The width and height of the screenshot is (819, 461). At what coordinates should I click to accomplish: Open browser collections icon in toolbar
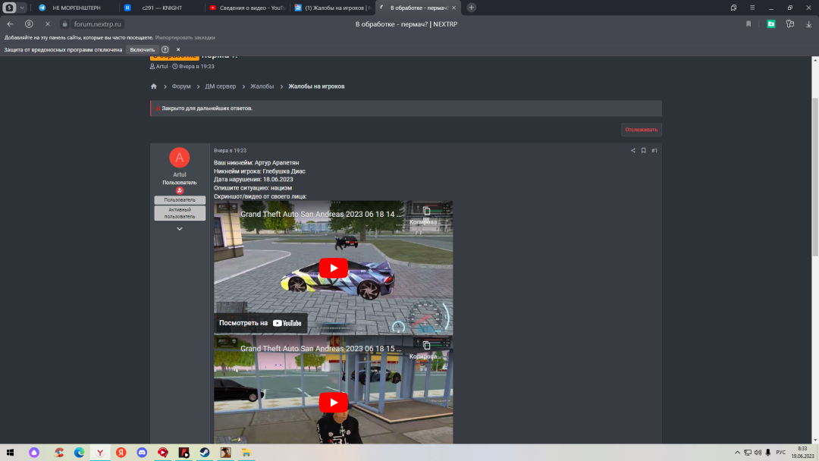point(789,24)
